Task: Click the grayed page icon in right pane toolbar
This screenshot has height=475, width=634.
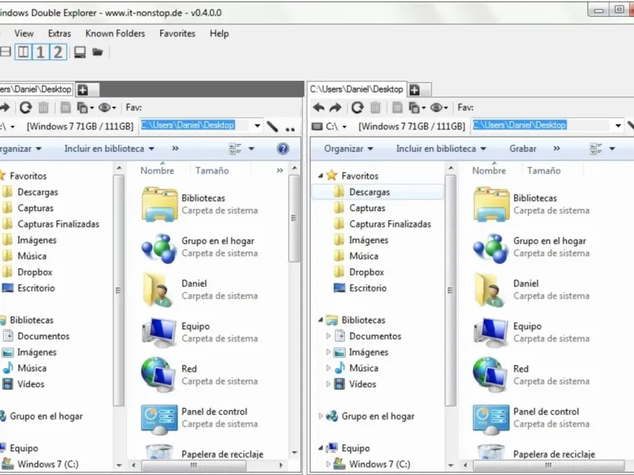Action: pyautogui.click(x=397, y=108)
